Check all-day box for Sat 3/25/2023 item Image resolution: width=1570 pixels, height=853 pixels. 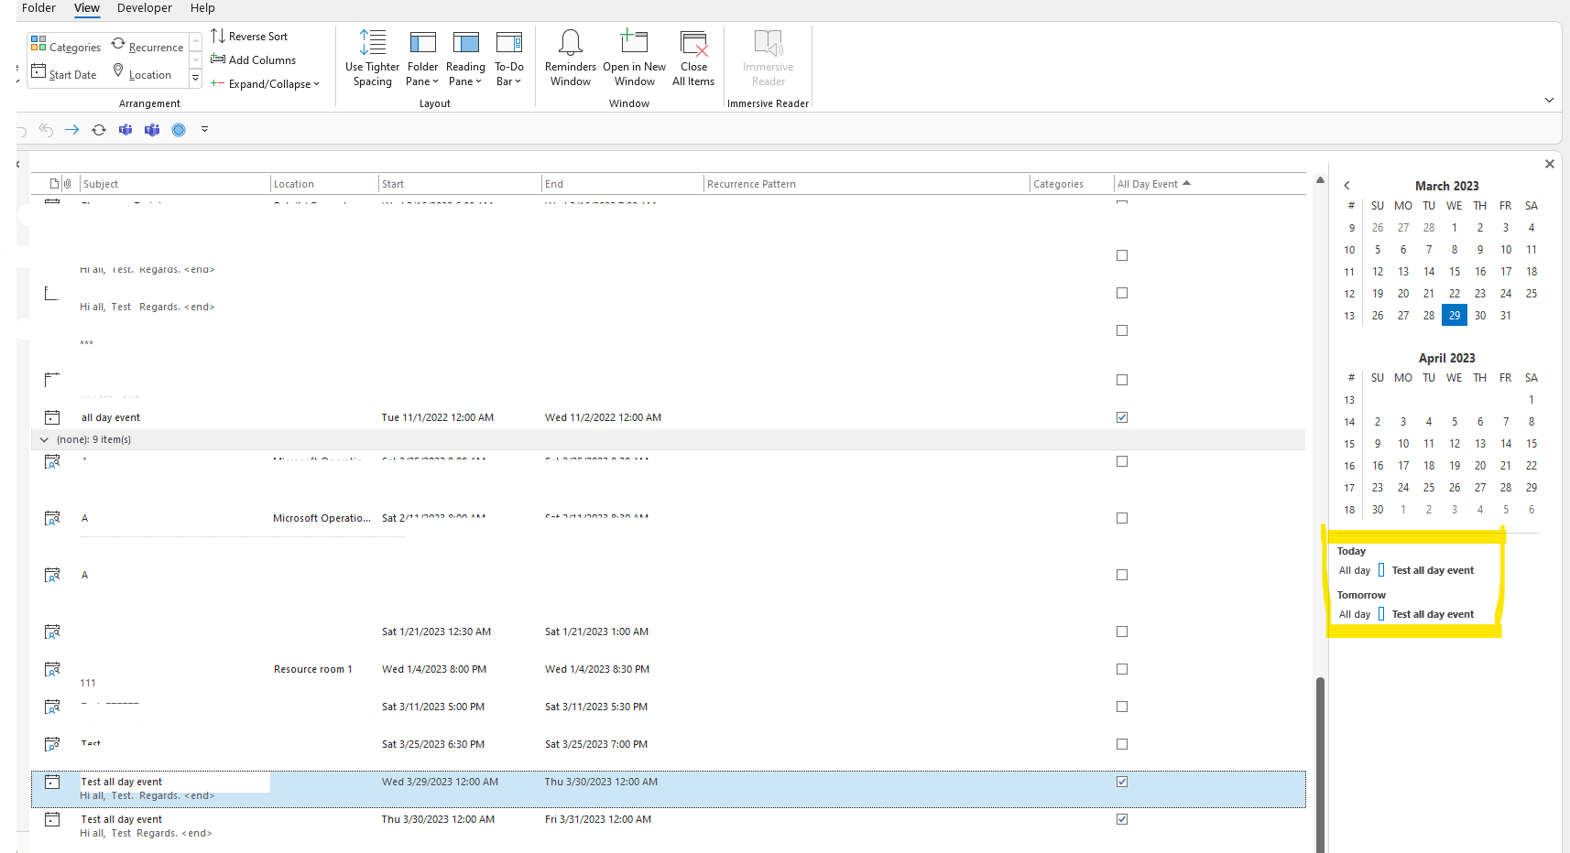click(1122, 744)
